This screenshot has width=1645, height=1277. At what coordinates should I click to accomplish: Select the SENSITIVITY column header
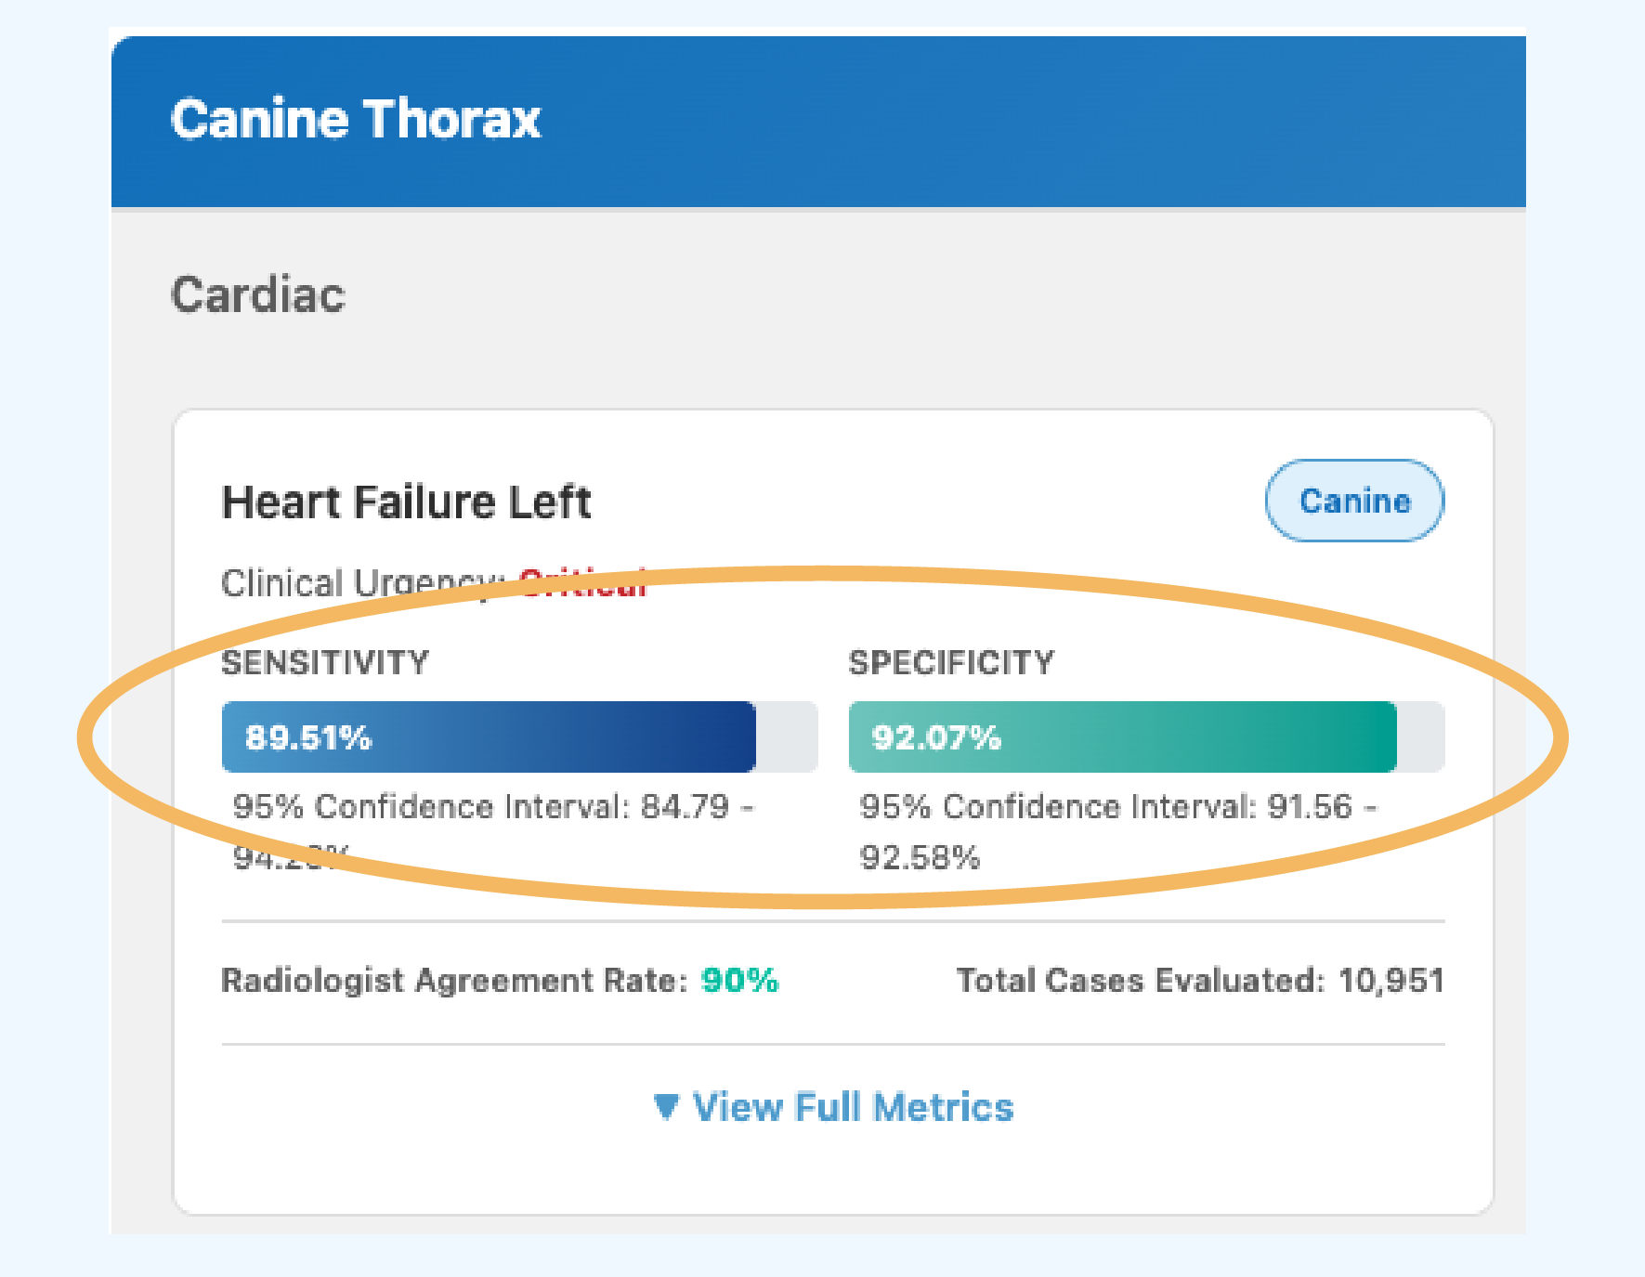coord(324,662)
